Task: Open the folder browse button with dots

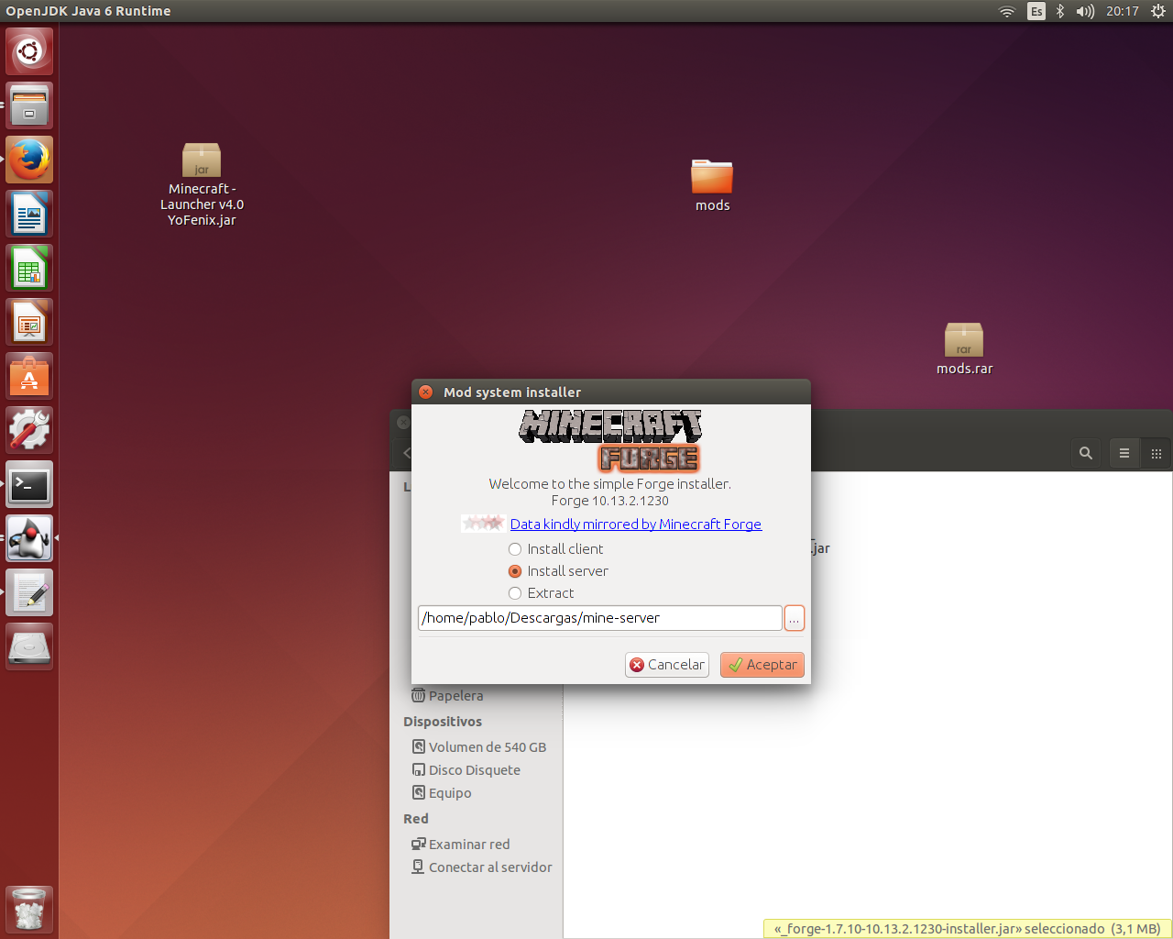Action: pyautogui.click(x=795, y=618)
